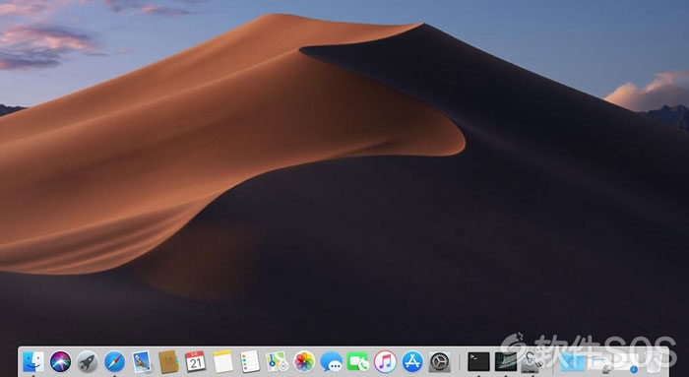Open Messages blue chat bubble
The height and width of the screenshot is (377, 689).
tap(331, 361)
